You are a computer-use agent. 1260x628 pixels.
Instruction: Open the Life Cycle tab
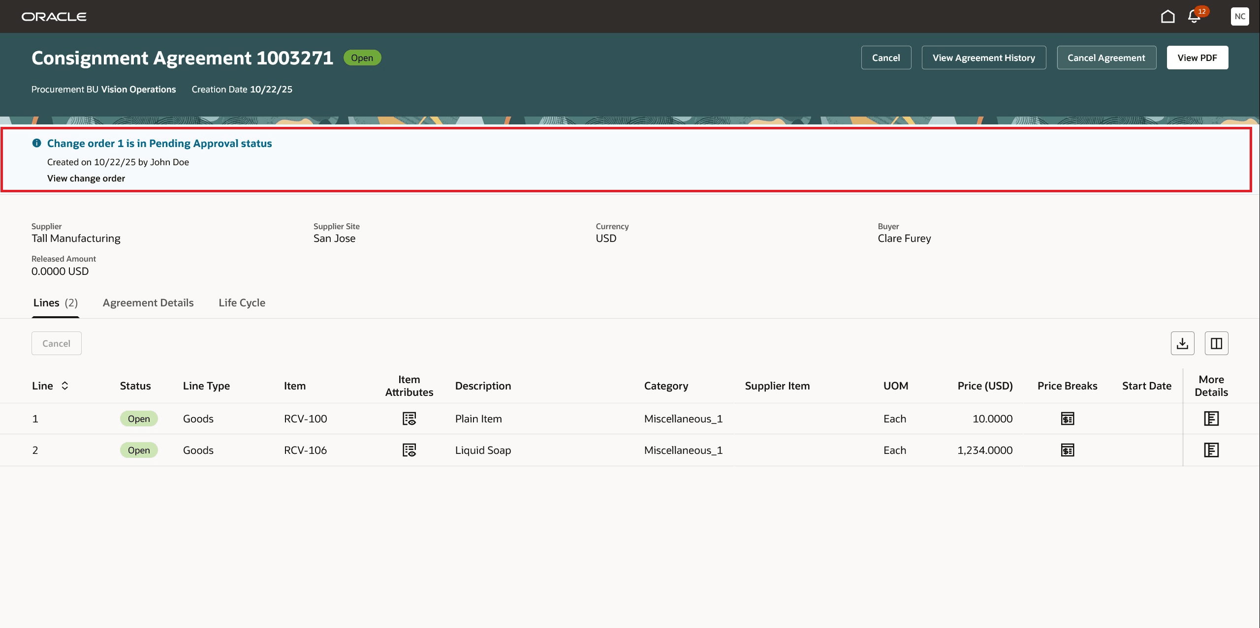click(242, 302)
